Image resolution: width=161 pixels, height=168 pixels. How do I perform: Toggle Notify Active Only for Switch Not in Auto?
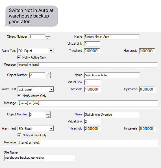(x=19, y=57)
